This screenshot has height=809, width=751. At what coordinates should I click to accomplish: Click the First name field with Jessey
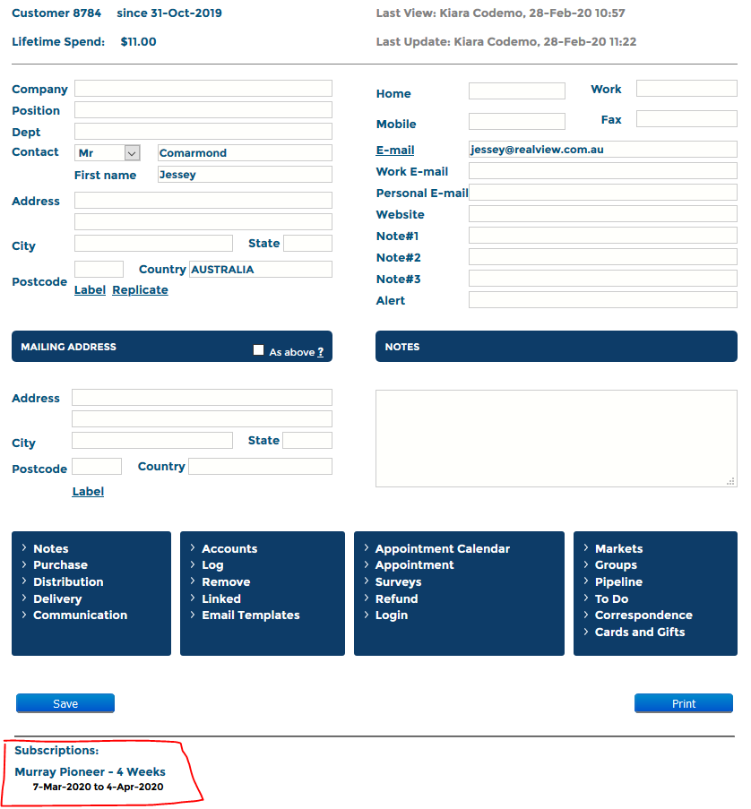246,175
